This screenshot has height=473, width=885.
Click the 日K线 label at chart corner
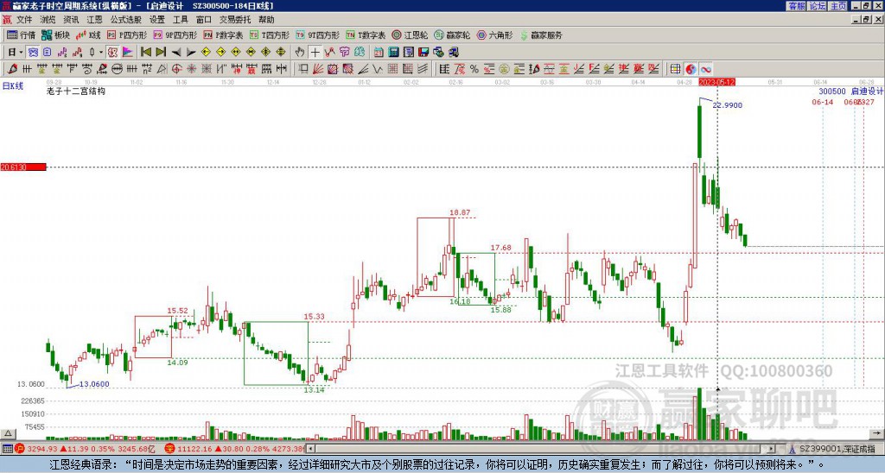13,86
